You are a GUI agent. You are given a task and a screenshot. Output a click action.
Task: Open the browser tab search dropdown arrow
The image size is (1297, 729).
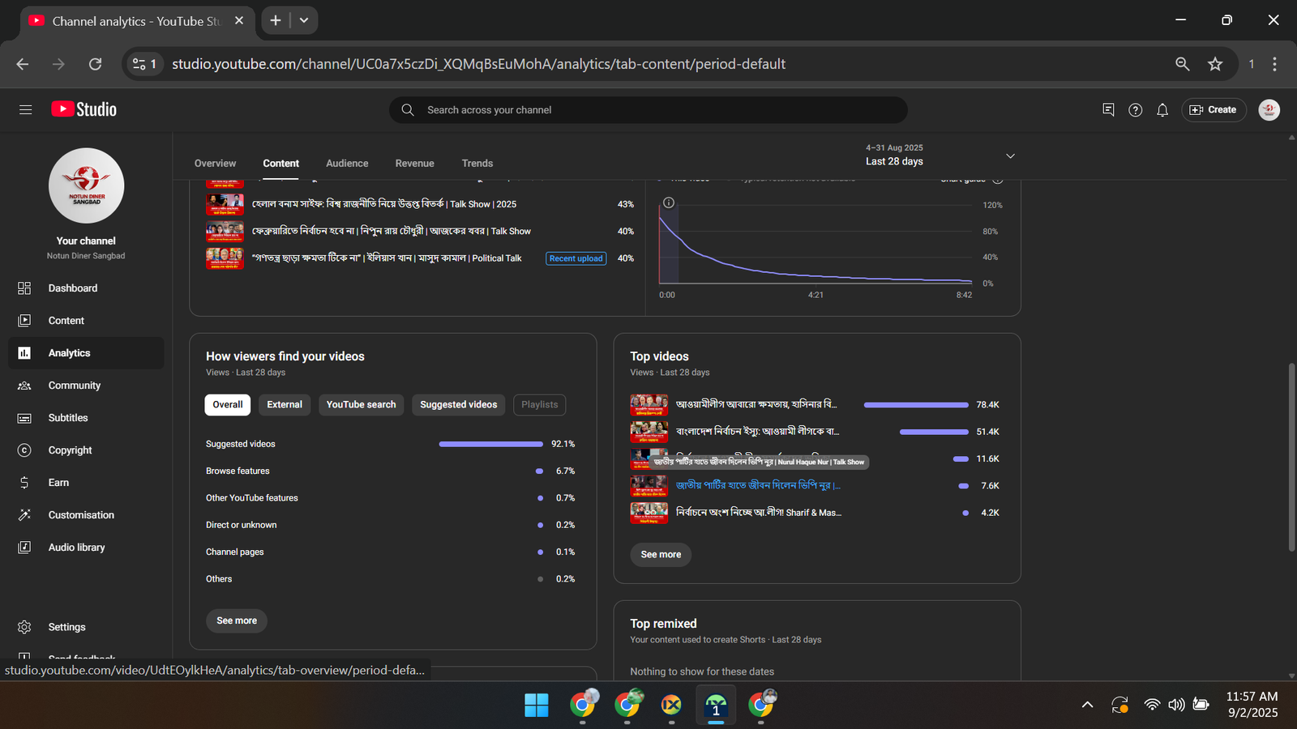(304, 20)
